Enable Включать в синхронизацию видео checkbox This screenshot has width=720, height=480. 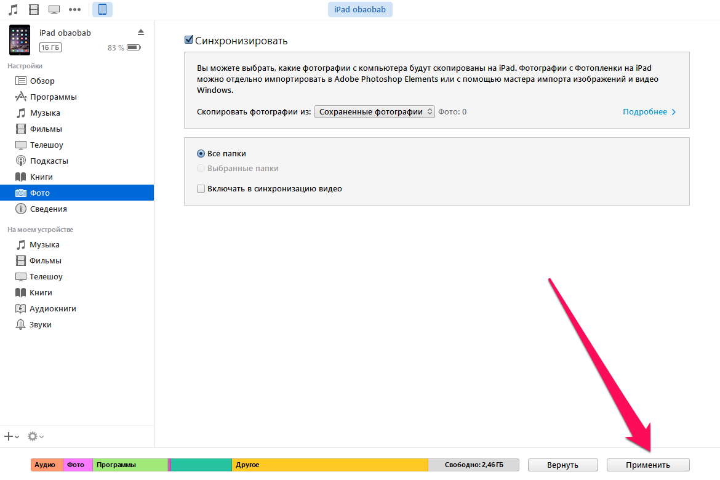coord(201,189)
